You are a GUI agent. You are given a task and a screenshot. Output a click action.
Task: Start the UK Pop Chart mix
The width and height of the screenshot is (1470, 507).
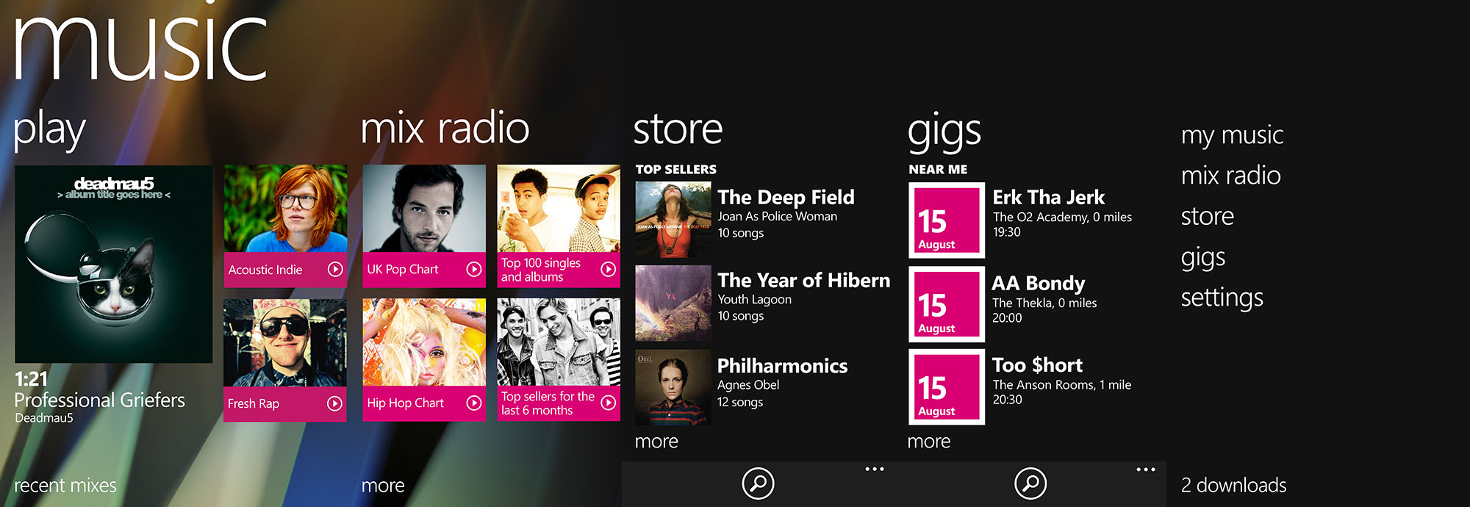pos(474,270)
